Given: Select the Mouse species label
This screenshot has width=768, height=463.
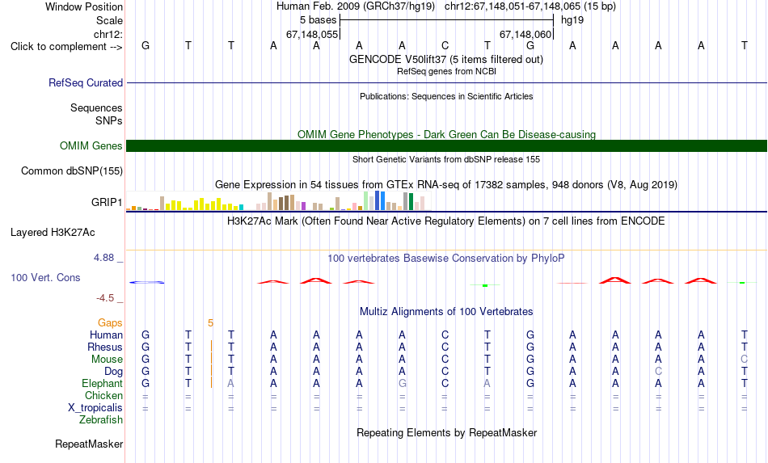Looking at the screenshot, I should 107,360.
